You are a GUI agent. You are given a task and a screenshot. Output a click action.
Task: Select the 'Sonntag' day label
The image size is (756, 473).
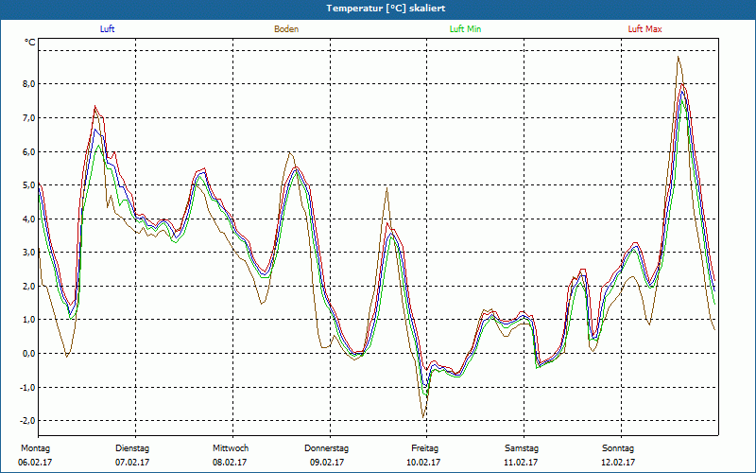click(618, 447)
